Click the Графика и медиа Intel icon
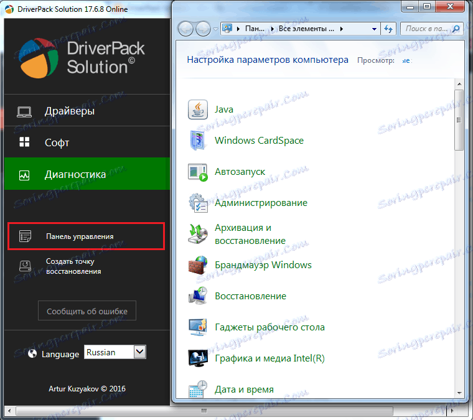473x420 pixels. click(x=198, y=358)
